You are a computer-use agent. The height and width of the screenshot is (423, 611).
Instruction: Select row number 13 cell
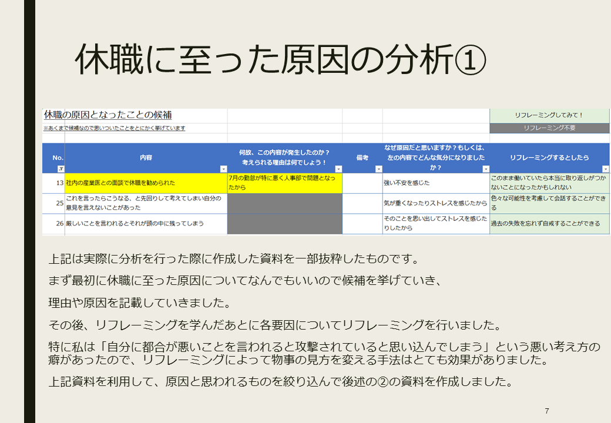point(53,183)
